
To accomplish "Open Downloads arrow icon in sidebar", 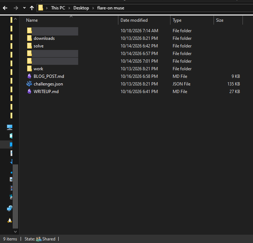I will point(11,162).
